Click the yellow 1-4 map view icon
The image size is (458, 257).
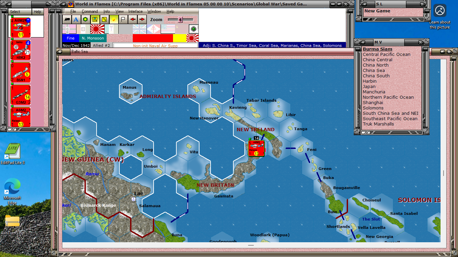click(x=95, y=19)
